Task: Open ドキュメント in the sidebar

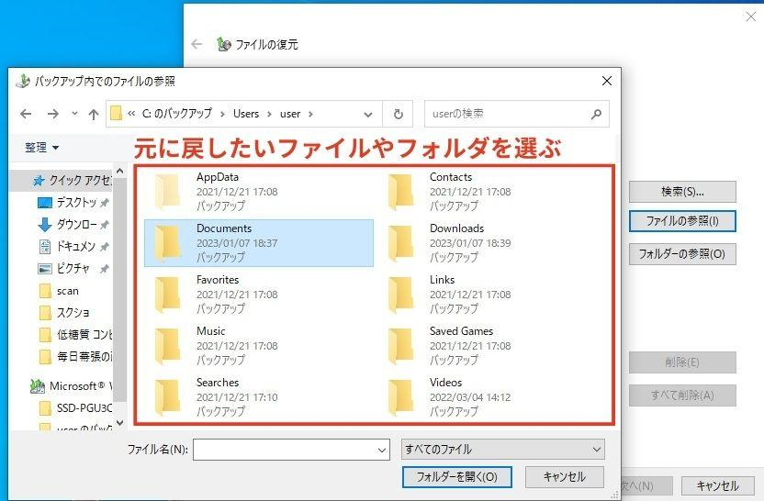Action: tap(73, 246)
